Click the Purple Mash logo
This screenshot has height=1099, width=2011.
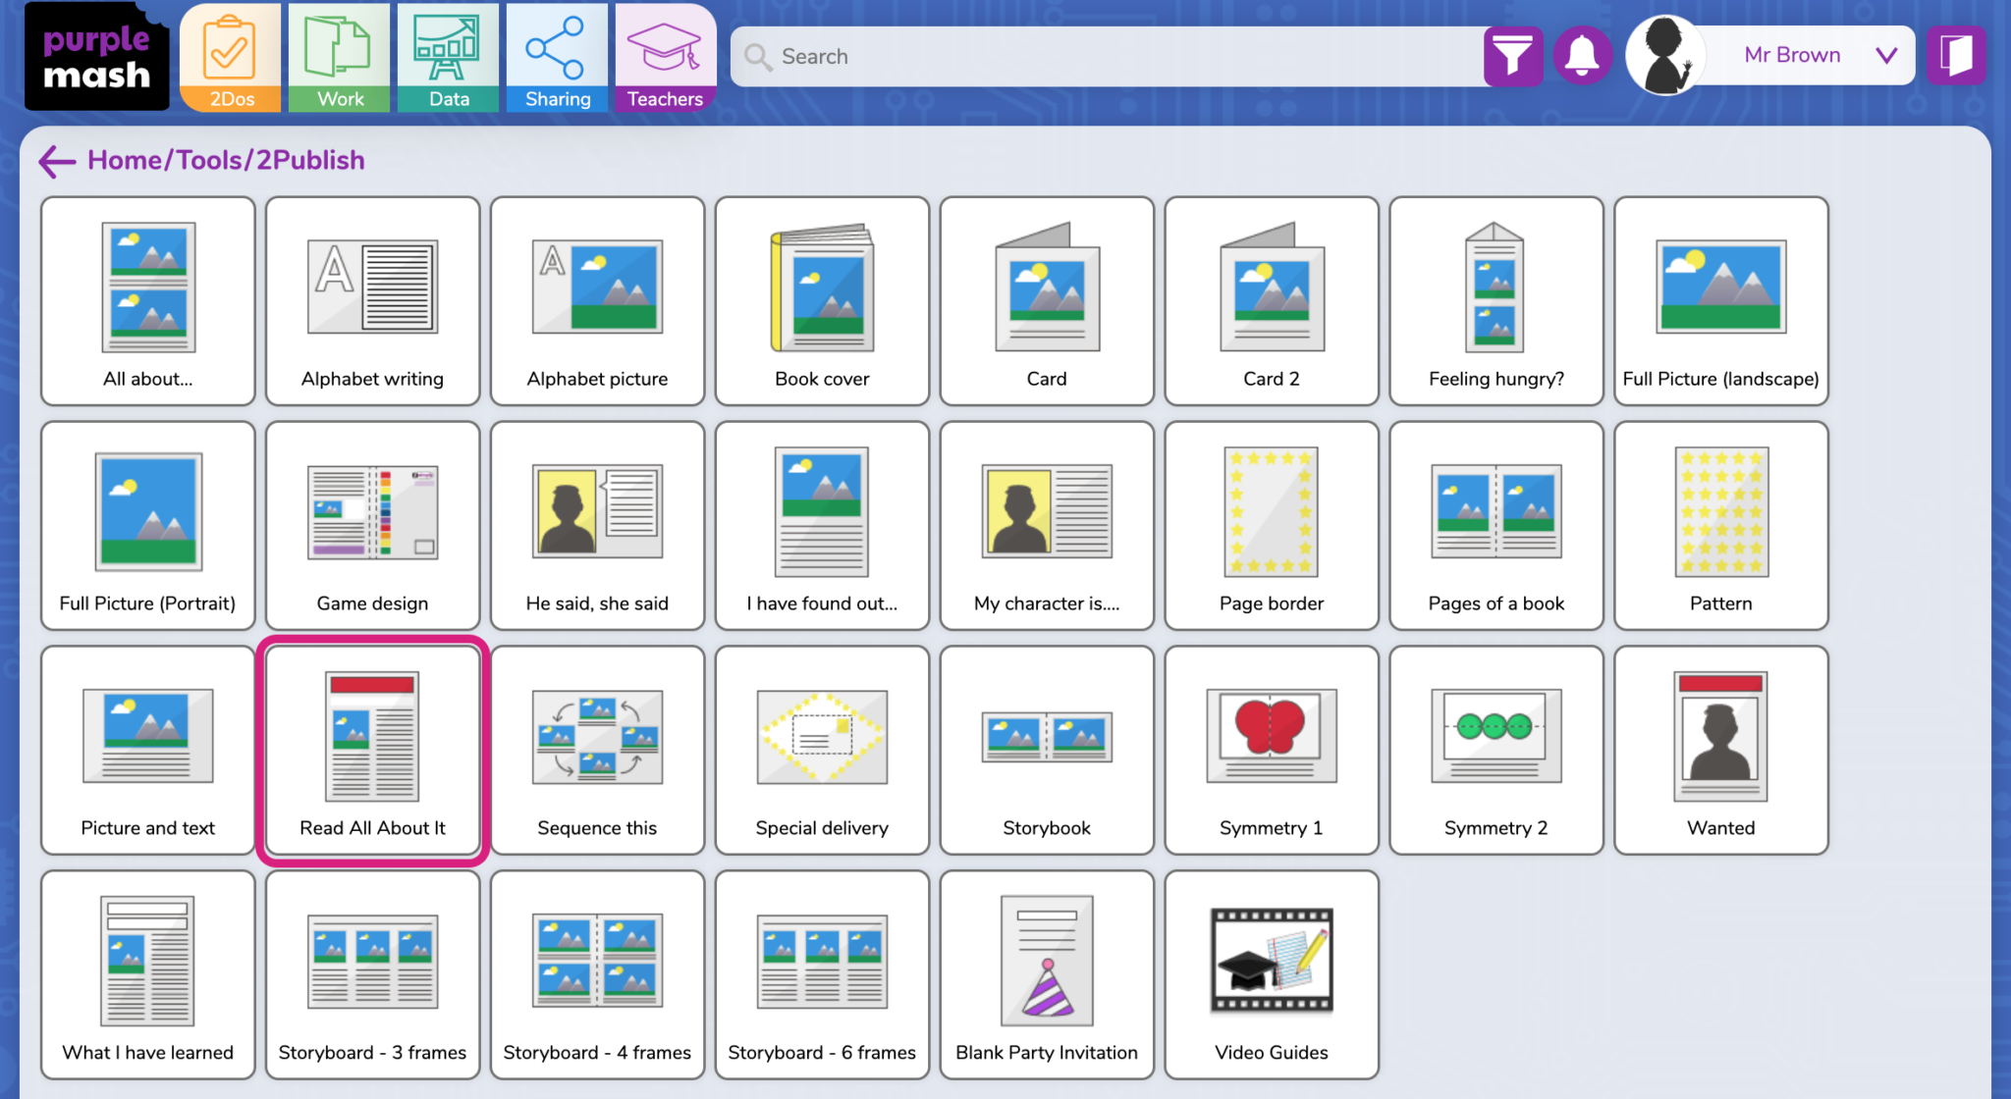point(96,57)
